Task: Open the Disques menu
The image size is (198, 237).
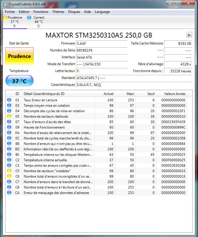Action: [74, 12]
